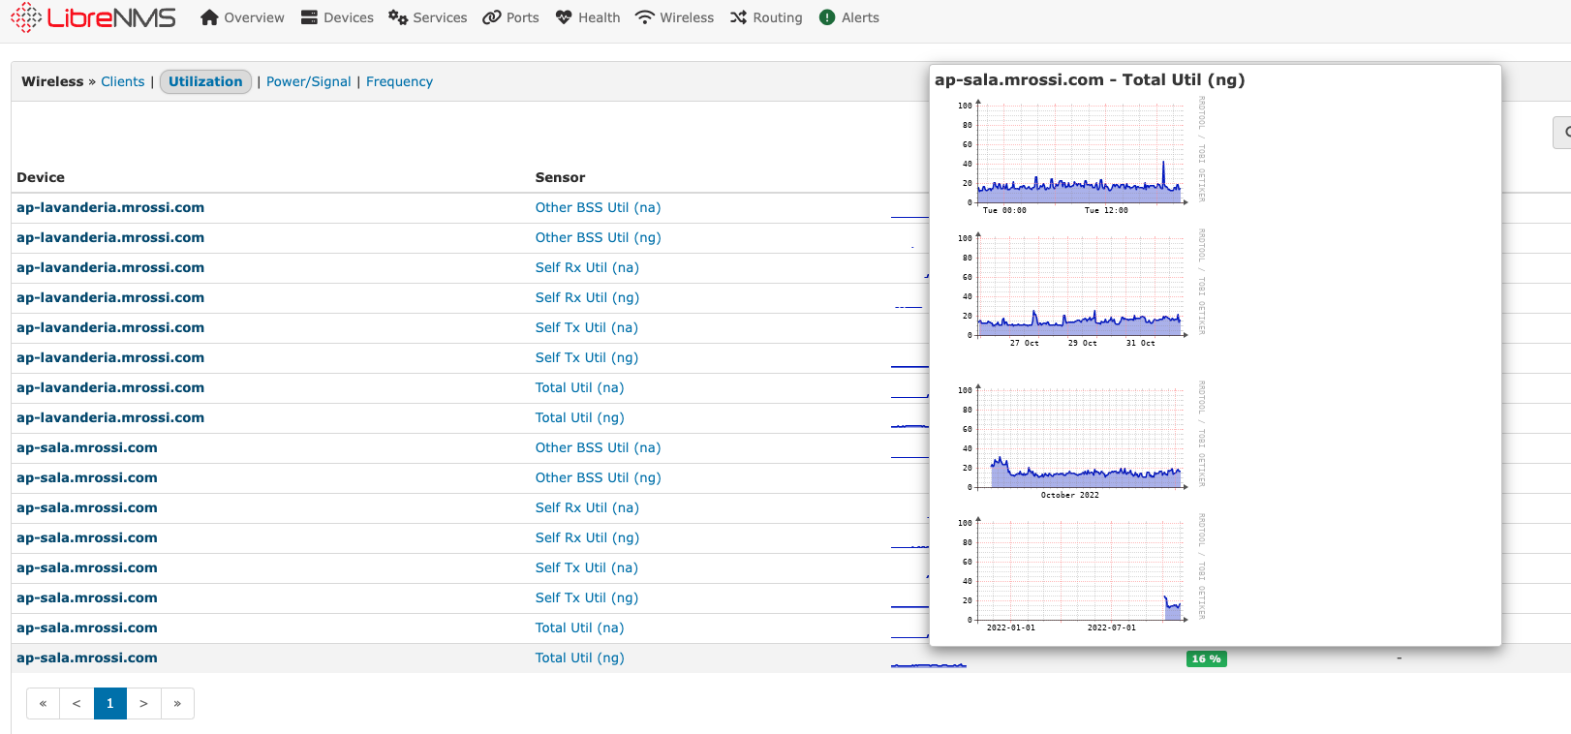Select the active Utilization tab

tap(205, 82)
